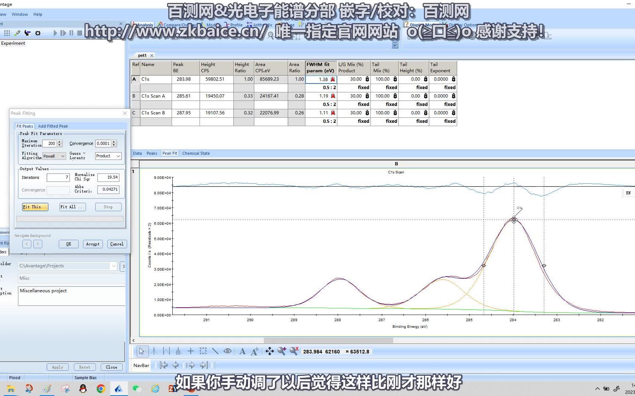Open the Fitting Algorithm Powell dropdown

(x=62, y=156)
